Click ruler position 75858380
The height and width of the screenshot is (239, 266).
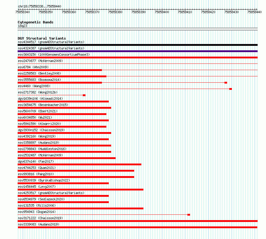[x=115, y=12]
